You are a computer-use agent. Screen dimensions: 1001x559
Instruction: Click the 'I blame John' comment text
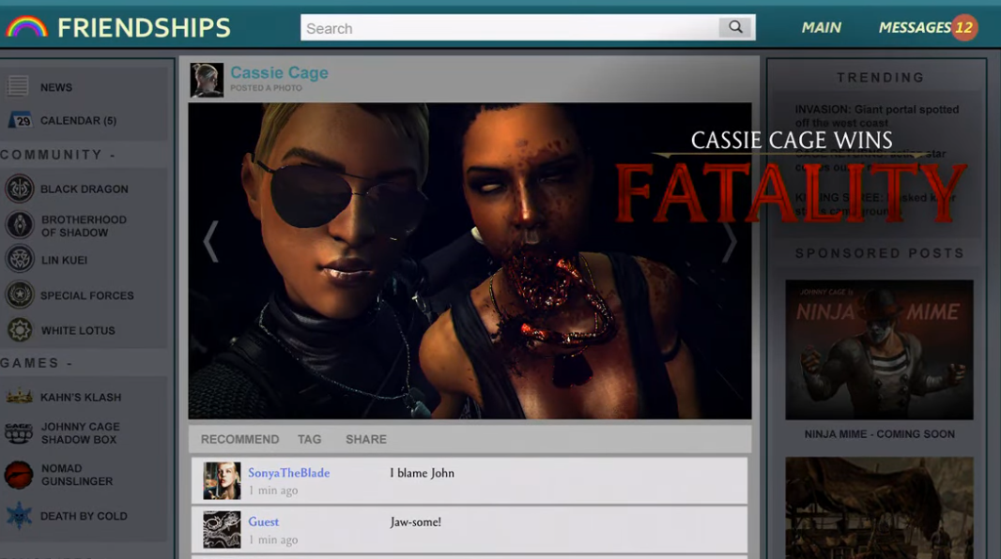(422, 473)
